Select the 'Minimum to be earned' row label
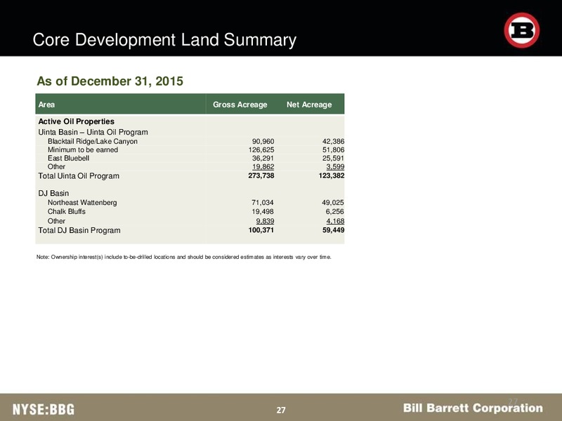This screenshot has width=562, height=421. point(83,149)
